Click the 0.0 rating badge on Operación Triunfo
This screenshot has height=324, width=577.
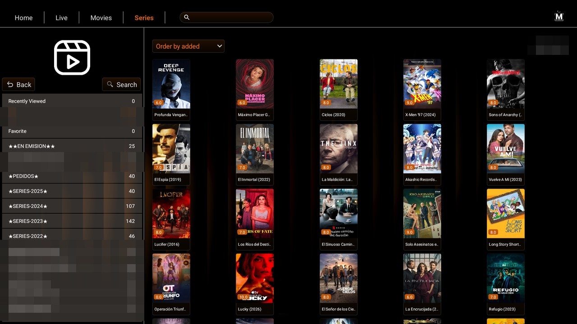coord(159,297)
